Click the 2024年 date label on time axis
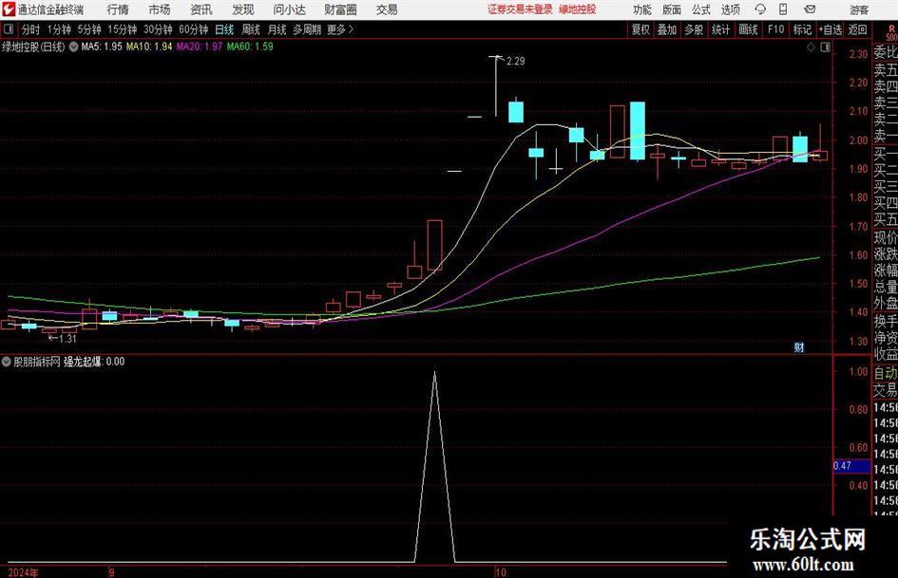The image size is (898, 578). [x=23, y=572]
